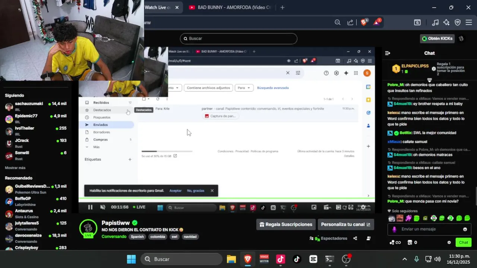Click the green Chat send button

(x=463, y=242)
